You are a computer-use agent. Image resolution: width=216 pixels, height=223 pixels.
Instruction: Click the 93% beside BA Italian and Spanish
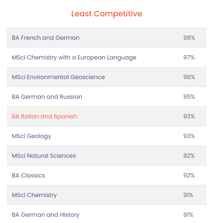pyautogui.click(x=189, y=116)
